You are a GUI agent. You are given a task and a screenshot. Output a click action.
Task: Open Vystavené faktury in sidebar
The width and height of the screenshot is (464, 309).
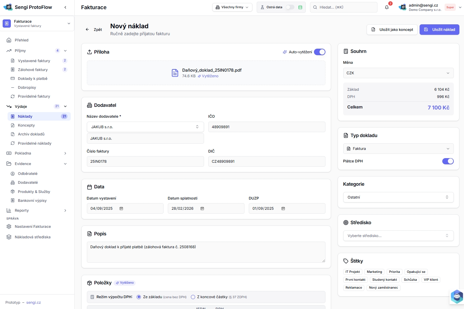[x=34, y=61]
